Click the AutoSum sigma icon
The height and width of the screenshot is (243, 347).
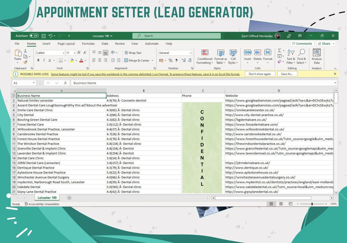click(280, 51)
